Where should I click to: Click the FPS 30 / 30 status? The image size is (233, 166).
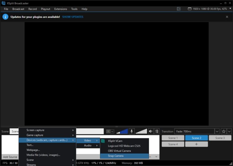tap(10, 163)
